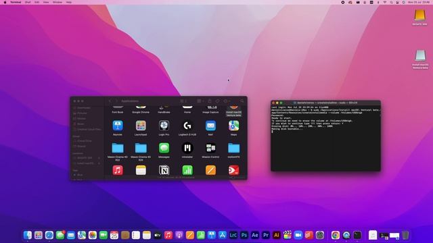Open Final Cut Pro from the Dock

pyautogui.click(x=287, y=235)
